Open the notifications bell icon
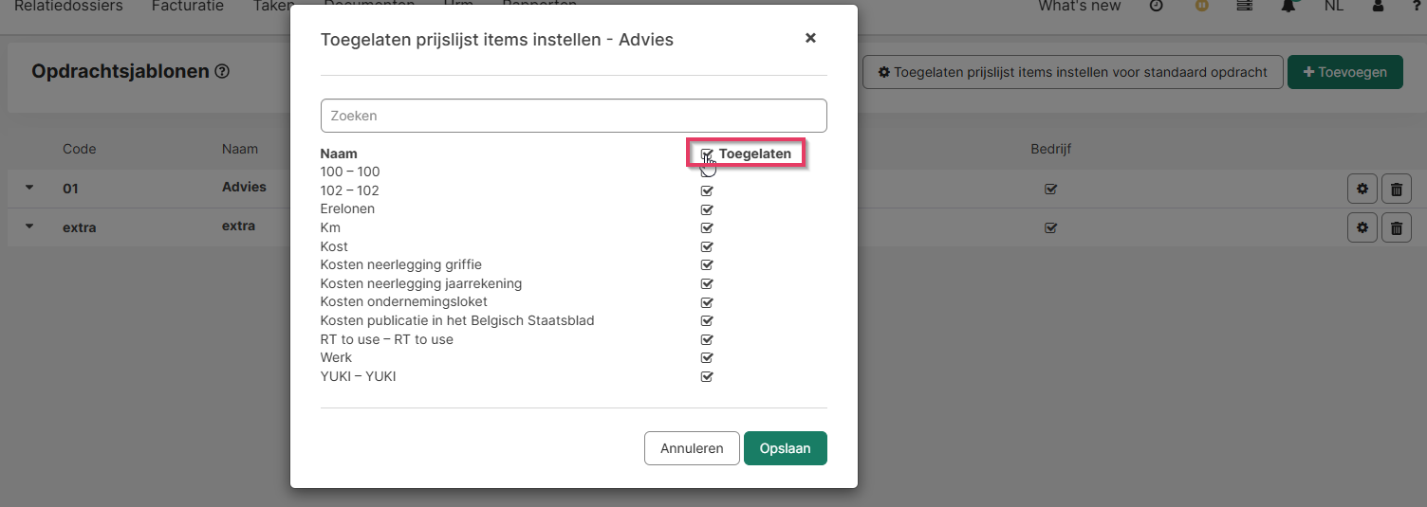1427x507 pixels. coord(1288,6)
